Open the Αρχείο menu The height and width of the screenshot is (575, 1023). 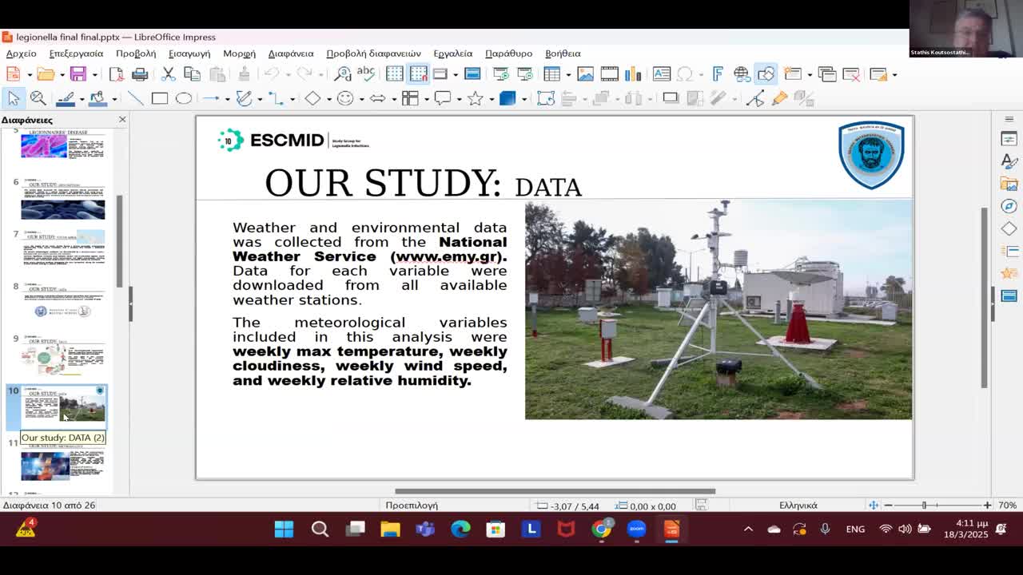click(22, 54)
